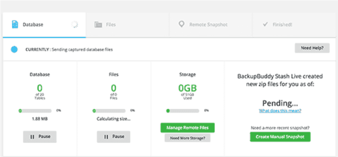
Task: Click the Pending... status text
Action: point(280,103)
